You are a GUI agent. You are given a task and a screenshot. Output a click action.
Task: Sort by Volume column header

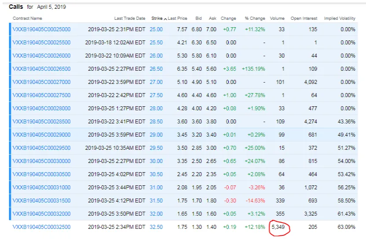(277, 18)
